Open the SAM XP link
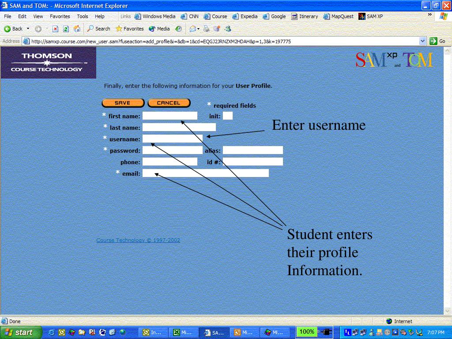Viewport: 452px width, 339px height. (x=371, y=16)
